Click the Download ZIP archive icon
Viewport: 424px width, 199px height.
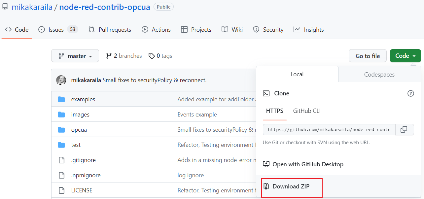tap(266, 186)
